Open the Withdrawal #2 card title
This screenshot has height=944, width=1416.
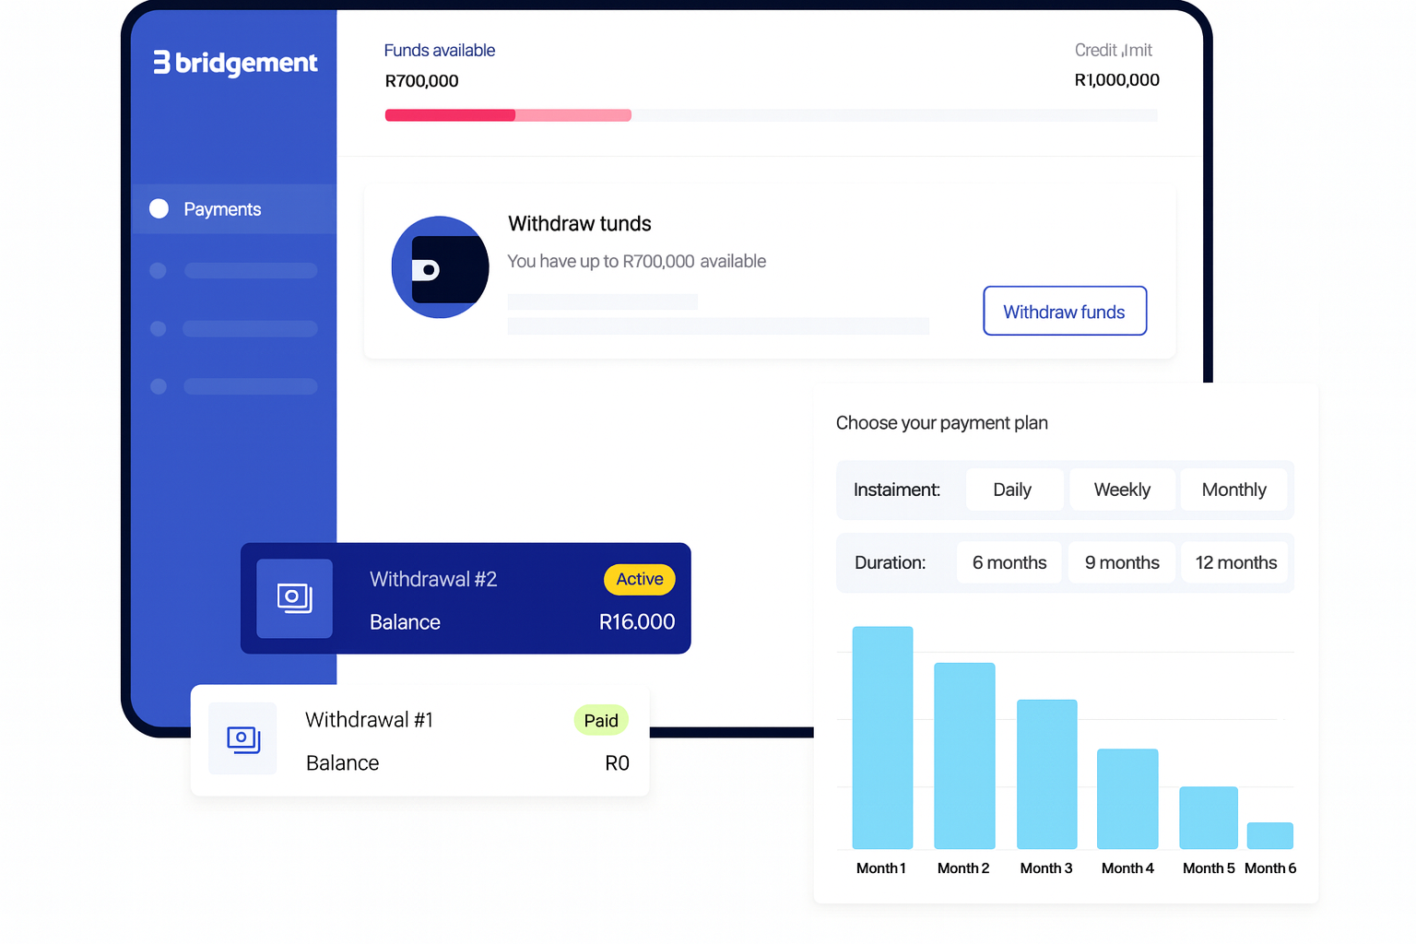tap(433, 579)
